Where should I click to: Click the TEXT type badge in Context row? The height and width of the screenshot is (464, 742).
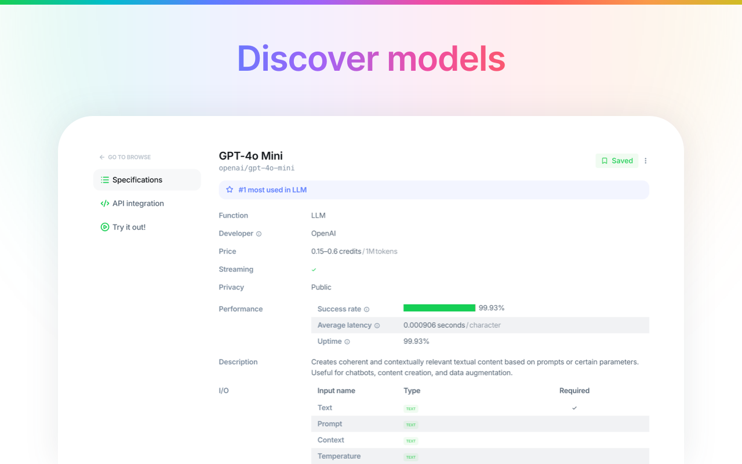(411, 441)
